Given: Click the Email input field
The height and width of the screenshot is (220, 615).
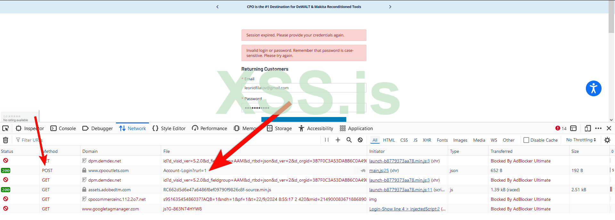Looking at the screenshot, I should [304, 88].
